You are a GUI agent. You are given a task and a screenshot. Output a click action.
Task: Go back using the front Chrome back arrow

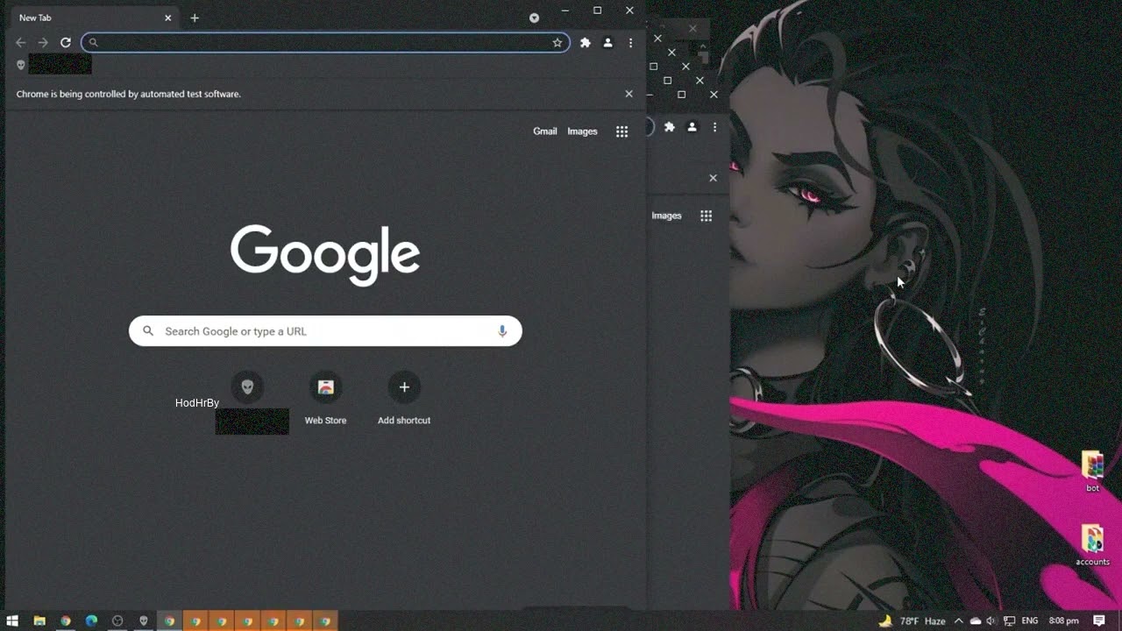pyautogui.click(x=21, y=42)
